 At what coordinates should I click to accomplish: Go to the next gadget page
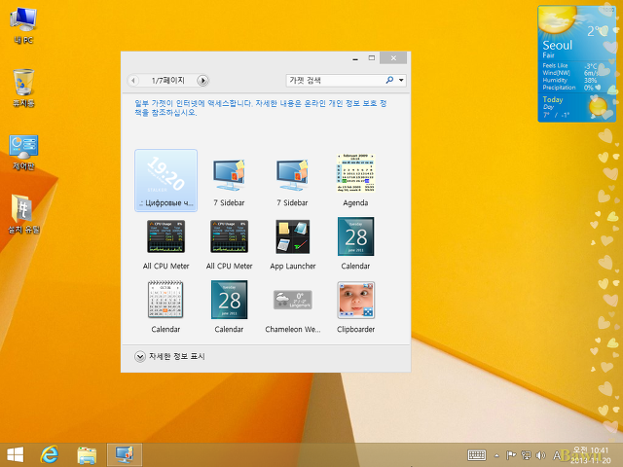tap(202, 81)
